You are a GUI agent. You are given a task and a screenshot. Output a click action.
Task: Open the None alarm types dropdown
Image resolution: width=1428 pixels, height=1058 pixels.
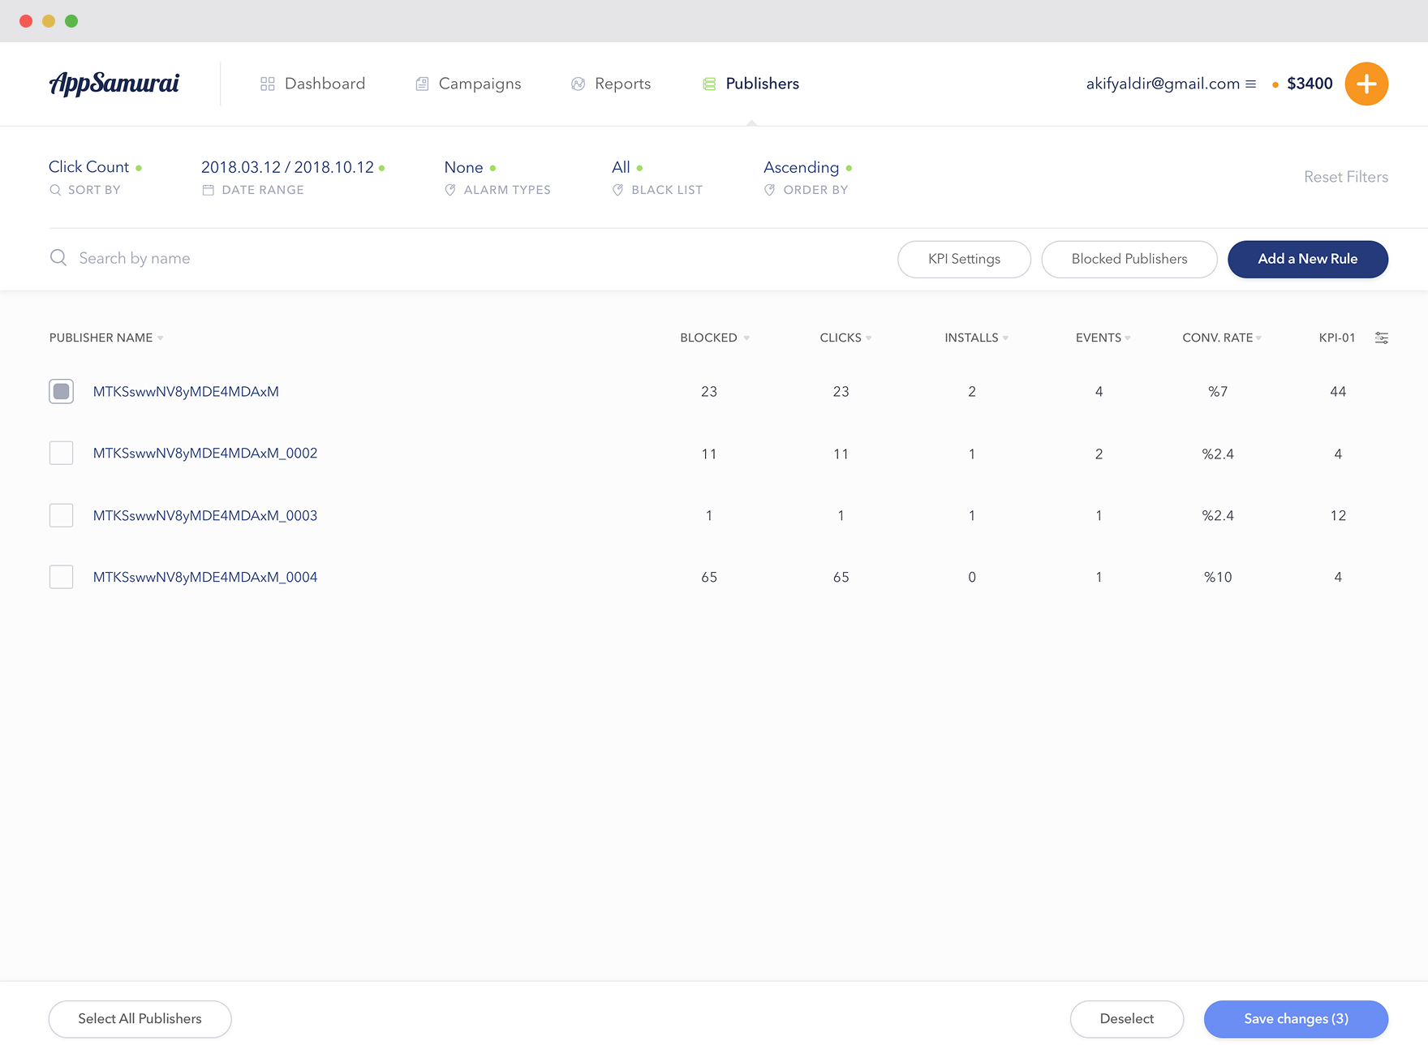click(x=470, y=167)
